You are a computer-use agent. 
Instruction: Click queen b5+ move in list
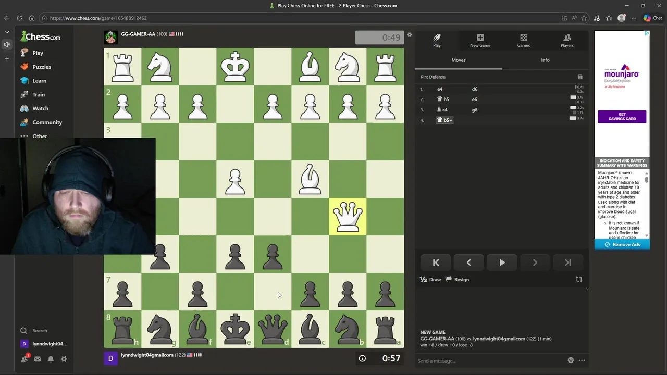pos(444,120)
